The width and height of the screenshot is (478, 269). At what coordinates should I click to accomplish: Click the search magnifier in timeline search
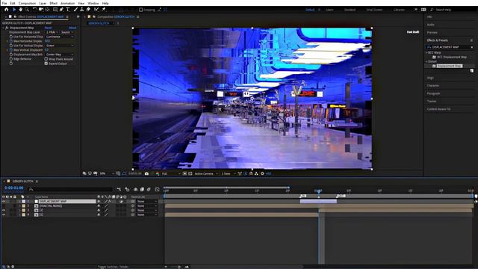tap(31, 189)
